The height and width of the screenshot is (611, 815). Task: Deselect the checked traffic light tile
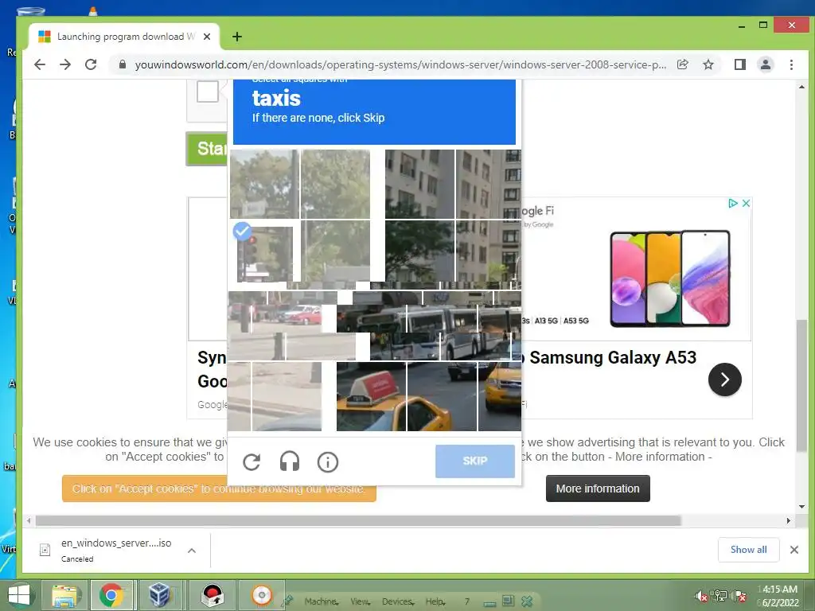[x=264, y=254]
